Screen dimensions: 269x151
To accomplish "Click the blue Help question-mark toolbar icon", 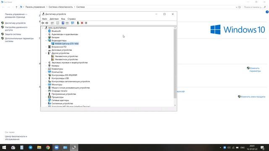I will coord(63,23).
